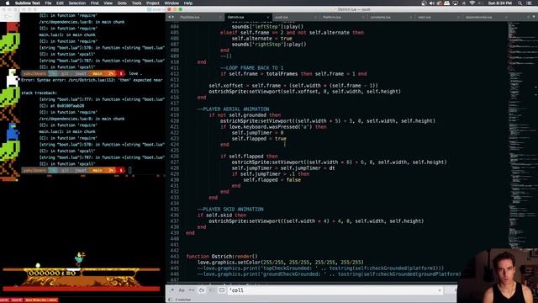The height and width of the screenshot is (303, 538).
Task: Open the Help menu
Action: pyautogui.click(x=188, y=3)
